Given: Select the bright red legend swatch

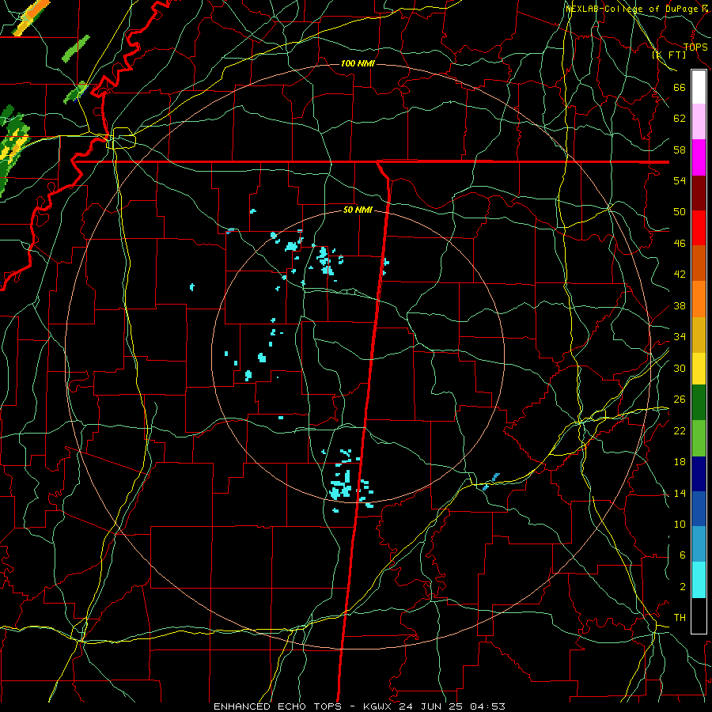Looking at the screenshot, I should [x=699, y=228].
